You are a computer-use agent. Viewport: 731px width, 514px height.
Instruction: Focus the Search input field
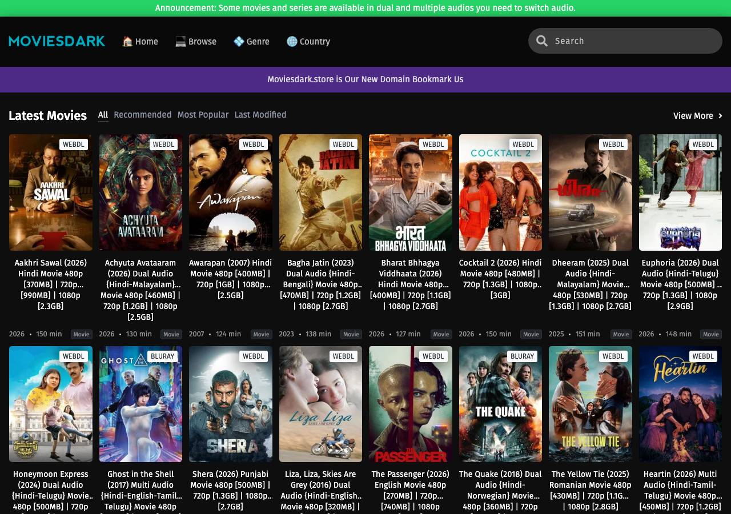click(x=625, y=41)
